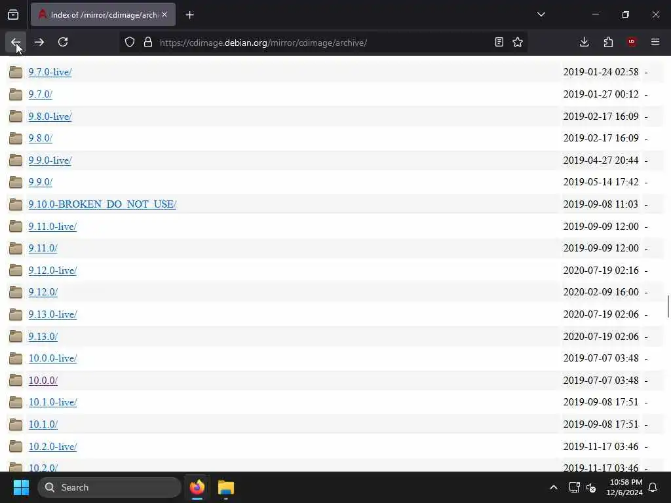This screenshot has height=503, width=671.
Task: Open the tracking protection shield icon
Action: click(x=130, y=43)
